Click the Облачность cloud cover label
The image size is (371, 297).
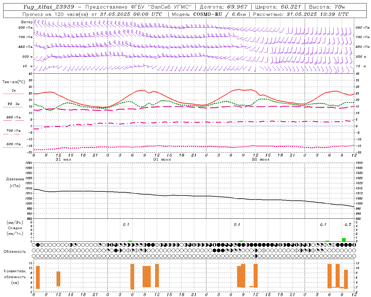click(x=15, y=252)
